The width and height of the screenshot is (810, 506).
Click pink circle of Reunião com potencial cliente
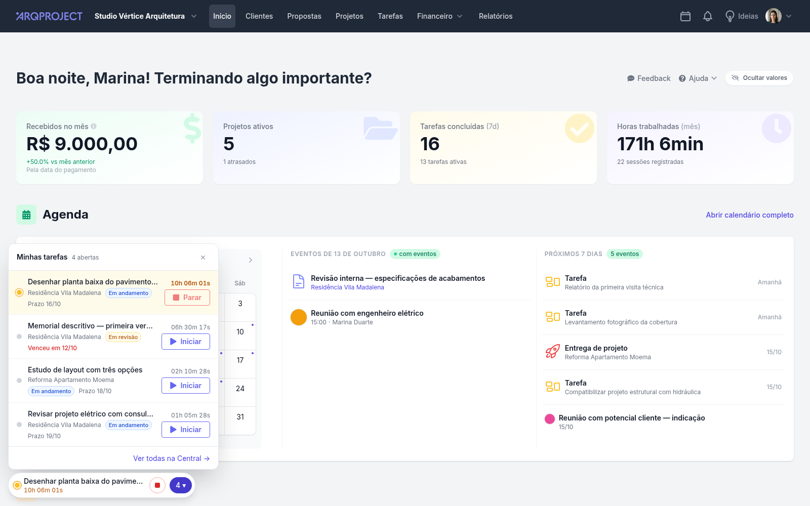(x=550, y=419)
